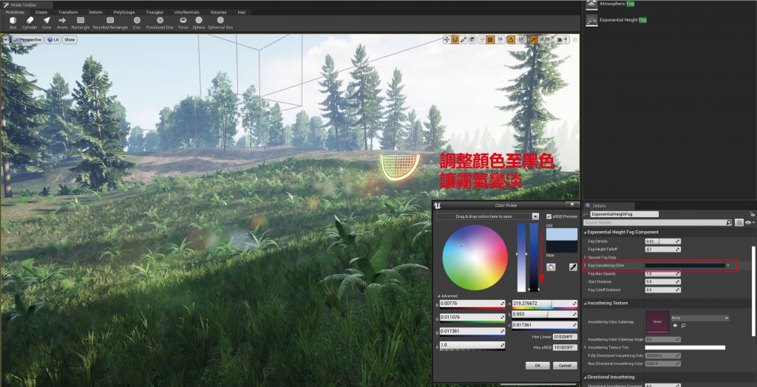The height and width of the screenshot is (387, 757).
Task: Open the viewport options dropdown arrow
Action: click(6, 40)
